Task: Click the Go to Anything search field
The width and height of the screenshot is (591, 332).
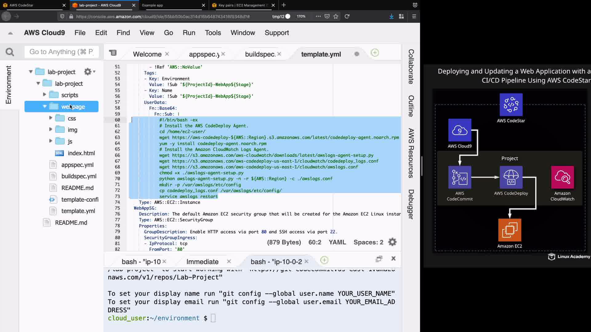Action: (62, 52)
